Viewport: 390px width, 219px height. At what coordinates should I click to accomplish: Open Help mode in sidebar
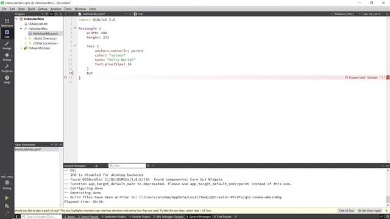click(7, 80)
